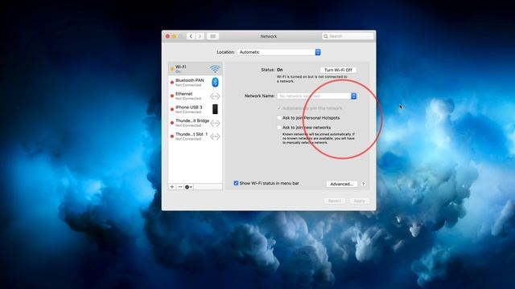This screenshot has width=515, height=289.
Task: Click the Thunderbolt Bridge arrows icon
Action: [x=215, y=123]
